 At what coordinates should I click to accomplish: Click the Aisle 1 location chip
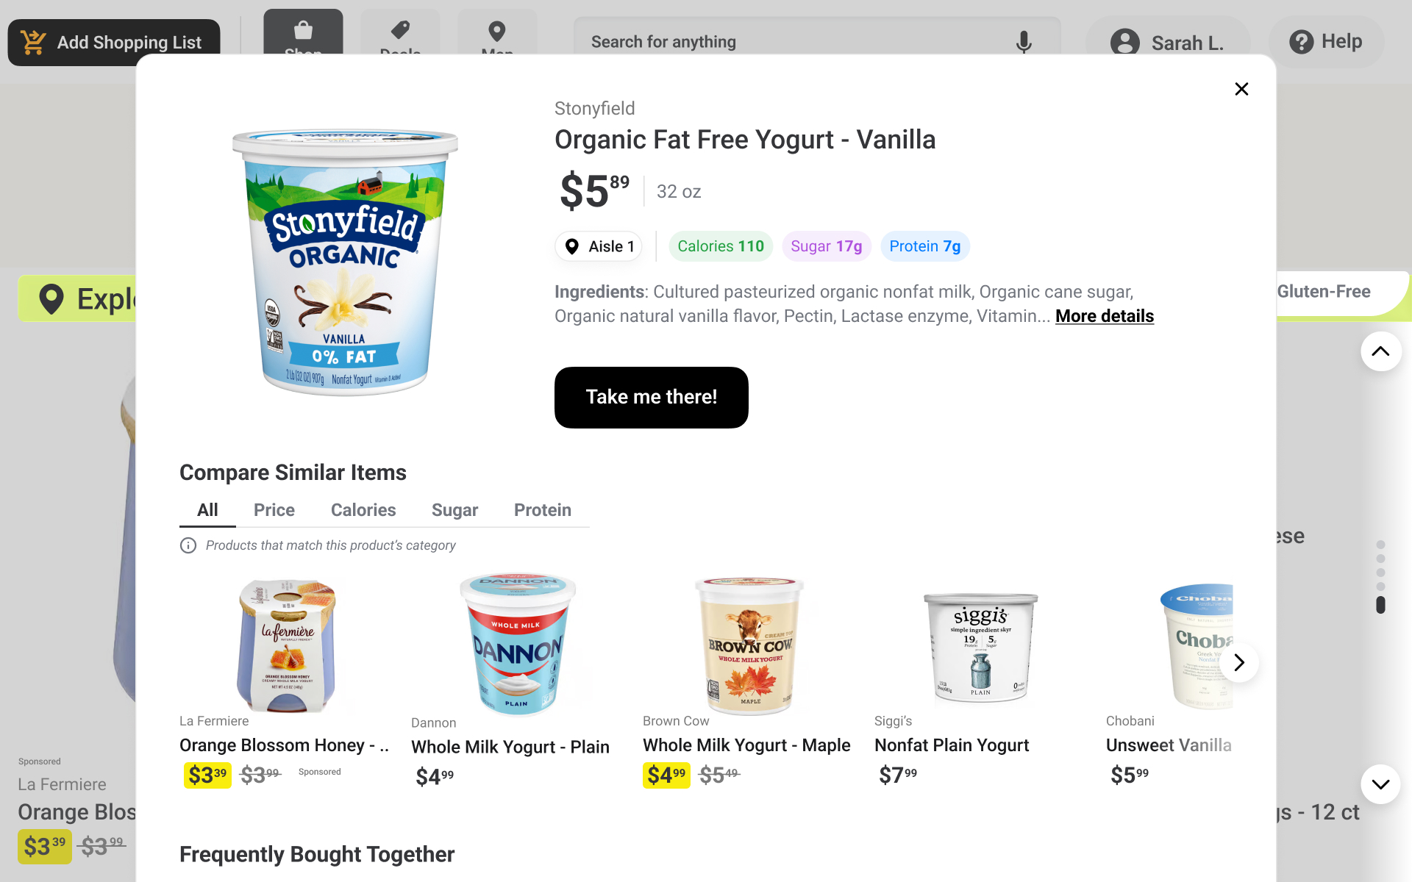click(x=599, y=246)
